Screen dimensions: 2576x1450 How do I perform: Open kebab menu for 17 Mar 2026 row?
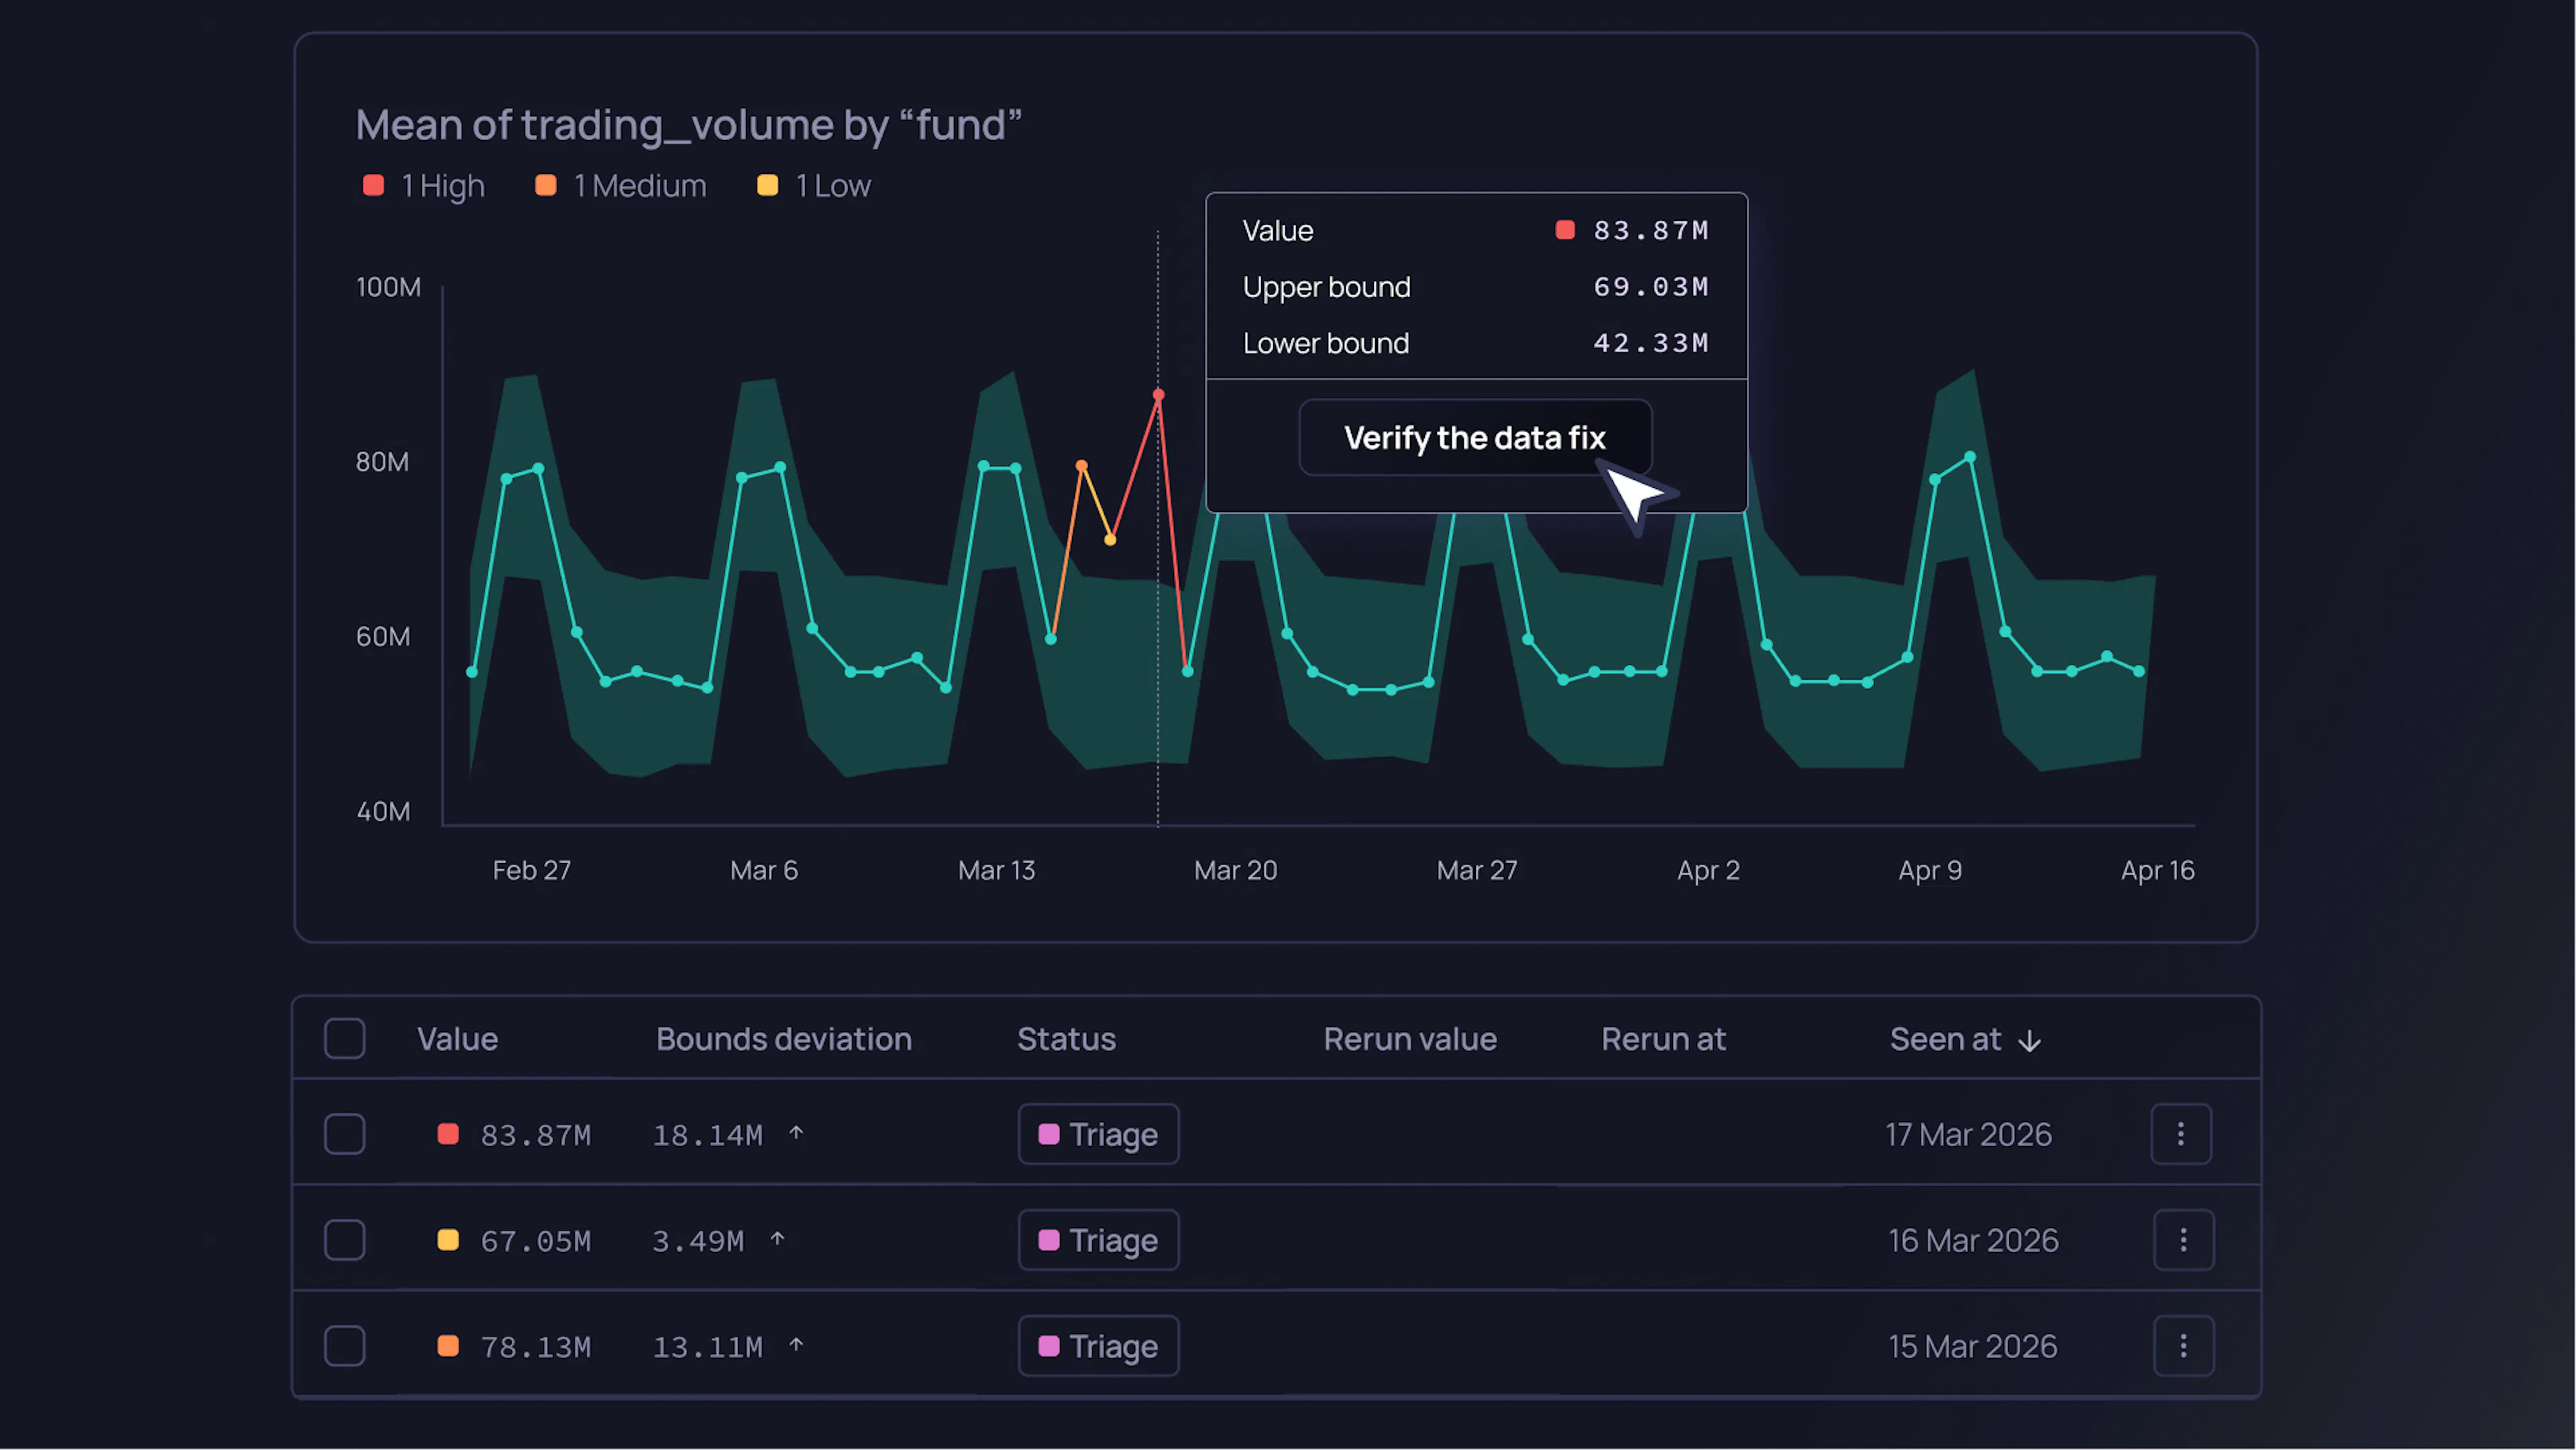[x=2181, y=1134]
